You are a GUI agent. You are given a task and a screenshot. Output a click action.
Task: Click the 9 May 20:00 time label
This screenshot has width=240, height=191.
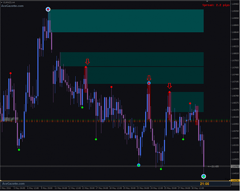click(x=47, y=188)
